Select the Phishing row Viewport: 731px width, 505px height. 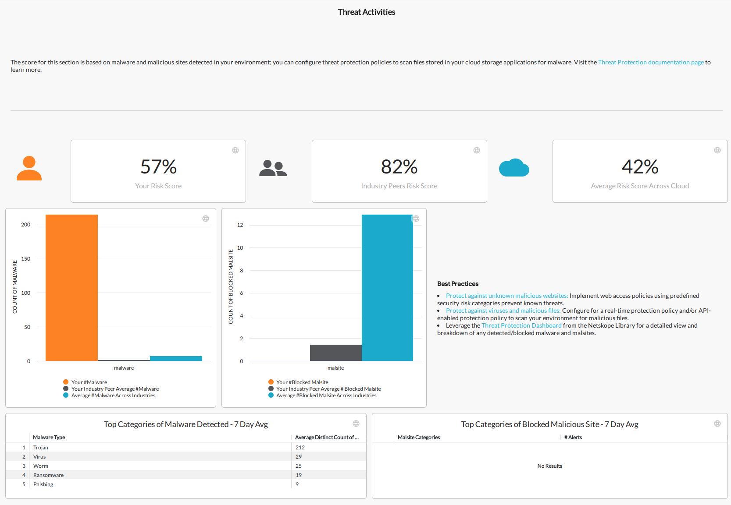[186, 484]
